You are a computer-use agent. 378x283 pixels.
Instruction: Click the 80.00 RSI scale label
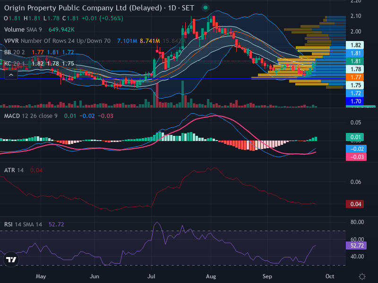357,222
